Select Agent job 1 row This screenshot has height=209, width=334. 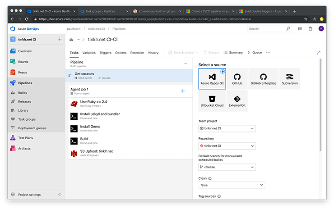[x=130, y=91]
